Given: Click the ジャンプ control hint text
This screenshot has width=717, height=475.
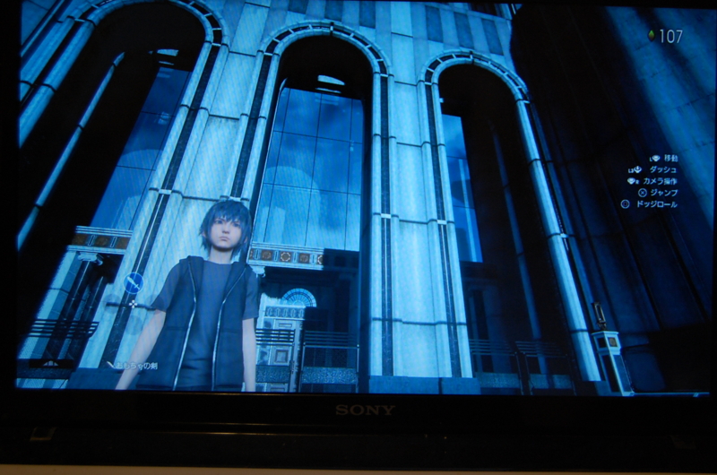Looking at the screenshot, I should [664, 193].
